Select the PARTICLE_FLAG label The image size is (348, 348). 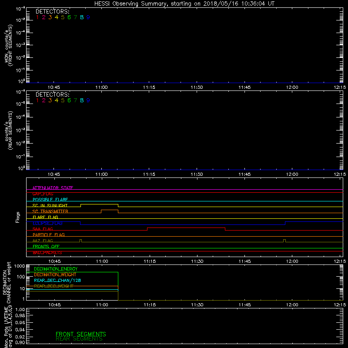(x=49, y=234)
